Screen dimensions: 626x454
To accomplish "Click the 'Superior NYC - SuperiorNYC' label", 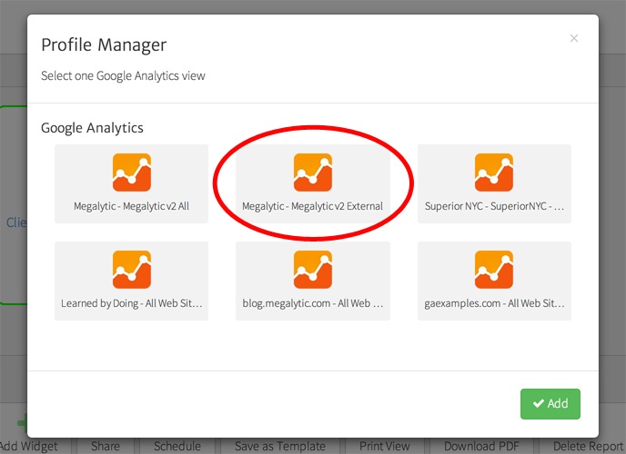I will (494, 206).
